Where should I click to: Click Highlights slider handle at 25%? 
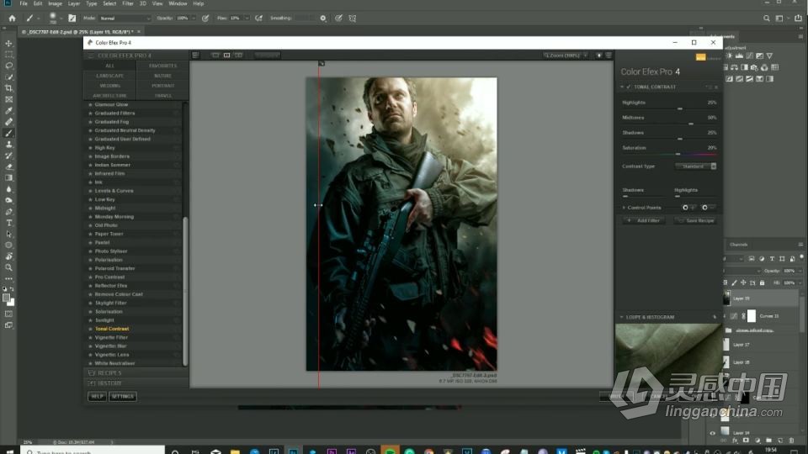(x=680, y=109)
